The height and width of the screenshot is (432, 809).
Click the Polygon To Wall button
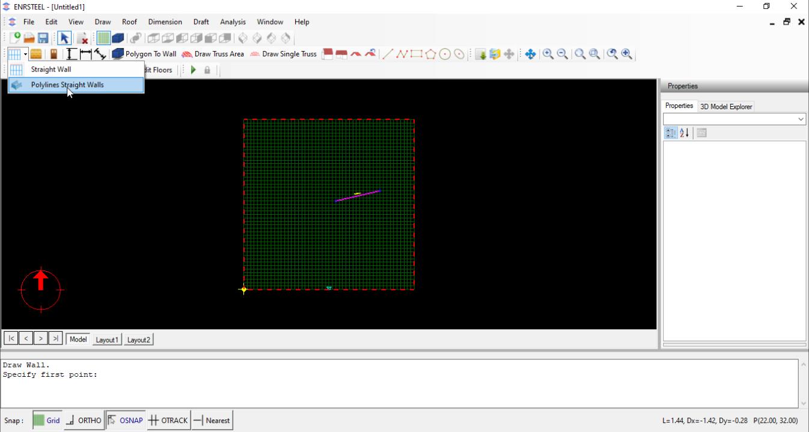144,54
